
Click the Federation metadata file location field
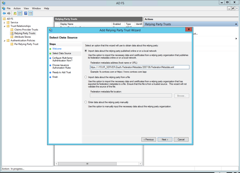pyautogui.click(x=131, y=95)
